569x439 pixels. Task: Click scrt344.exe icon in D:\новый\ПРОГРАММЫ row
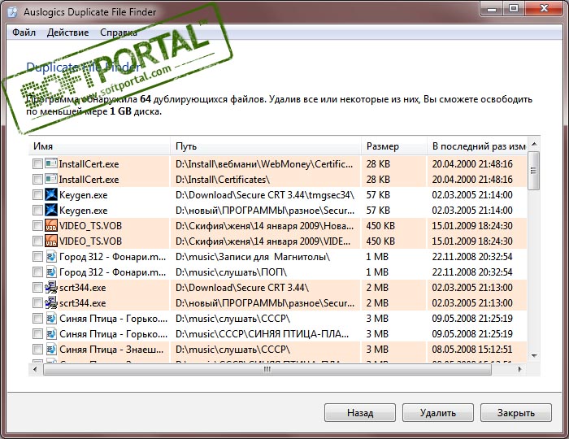pyautogui.click(x=51, y=303)
